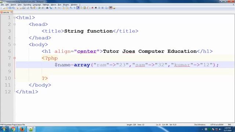
Task: Click the Save All toolbar icon
Action: [x=13, y=8]
